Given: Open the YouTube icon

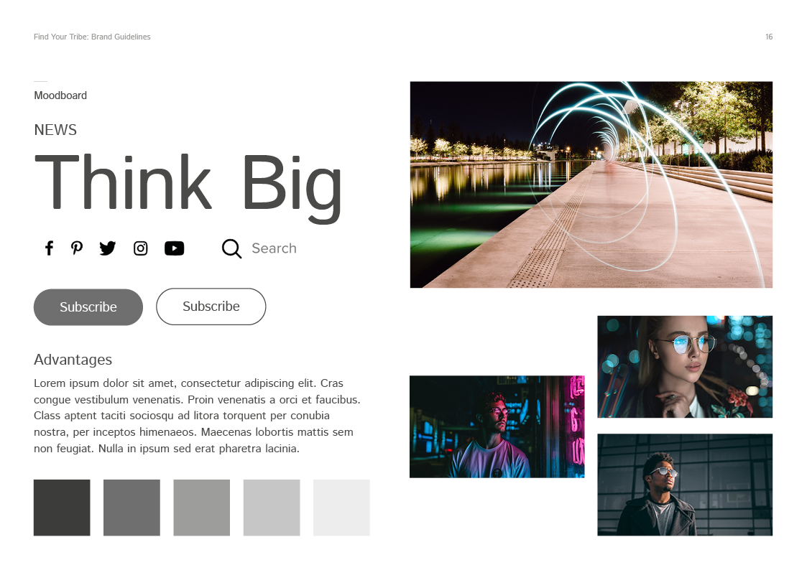Looking at the screenshot, I should coord(174,249).
